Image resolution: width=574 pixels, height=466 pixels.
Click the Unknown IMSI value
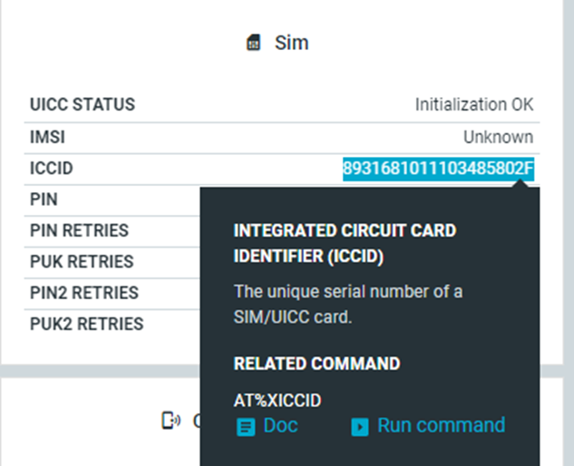(498, 137)
